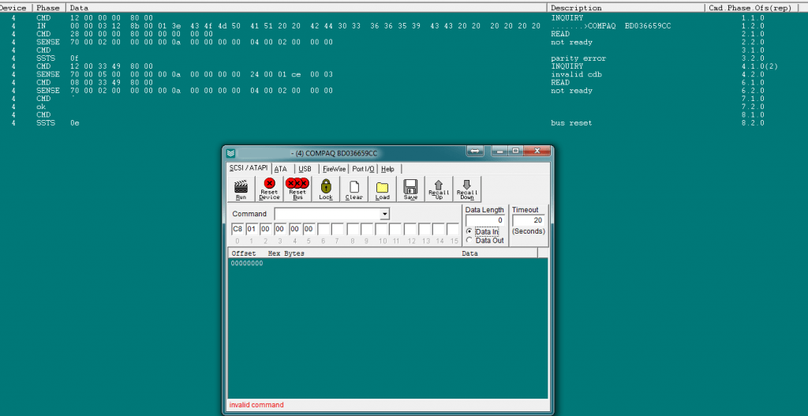This screenshot has width=808, height=416.
Task: Switch to the ATA tab
Action: pyautogui.click(x=281, y=169)
